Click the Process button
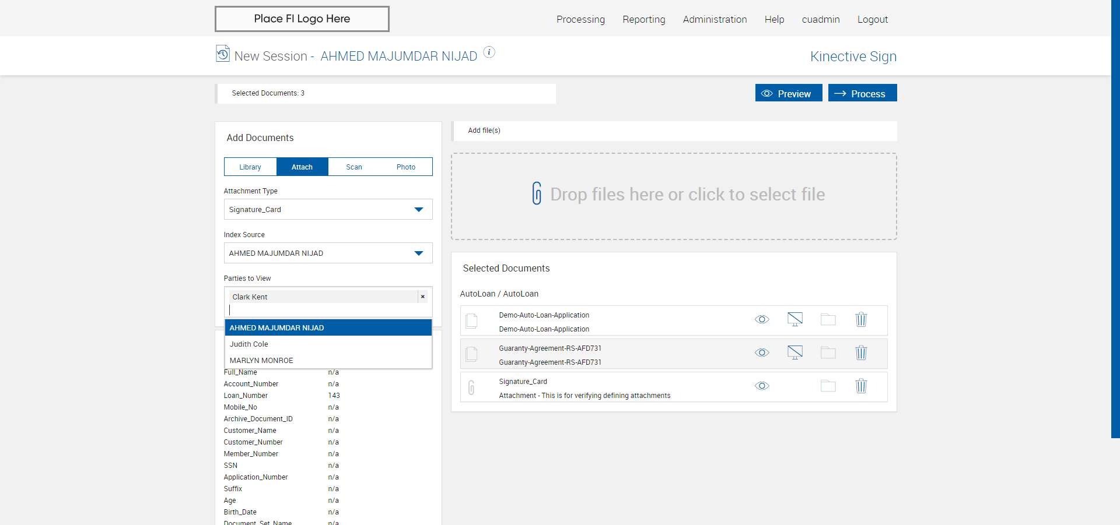This screenshot has height=525, width=1120. click(862, 93)
